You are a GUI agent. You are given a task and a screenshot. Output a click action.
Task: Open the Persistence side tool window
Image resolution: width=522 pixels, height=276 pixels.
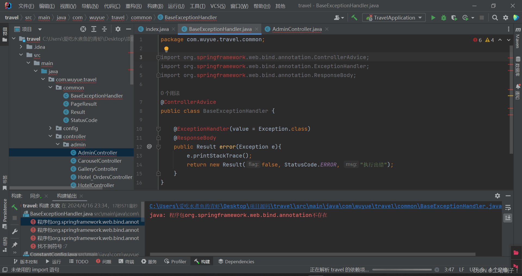[5, 214]
